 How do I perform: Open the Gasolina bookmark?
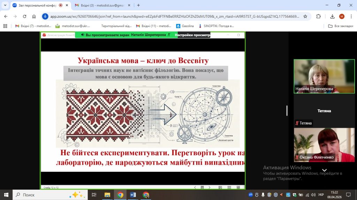(x=185, y=26)
